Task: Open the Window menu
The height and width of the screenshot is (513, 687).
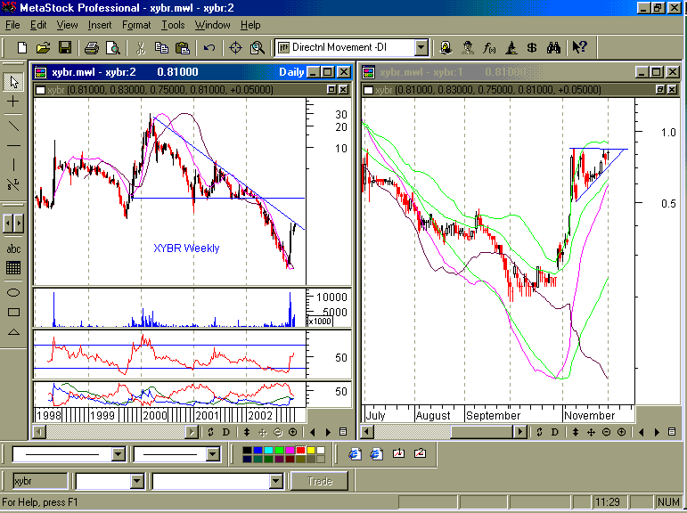Action: click(x=212, y=25)
